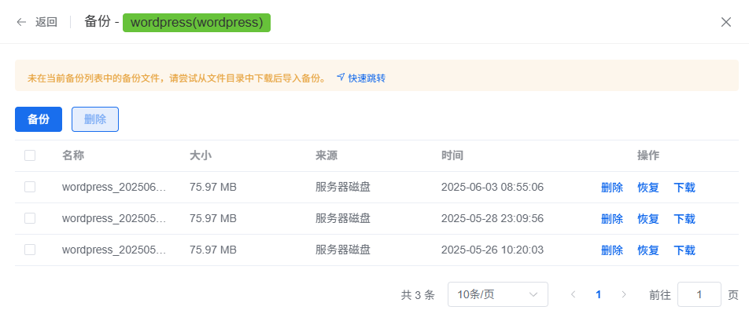
Task: Click the next page arrow
Action: (623, 294)
